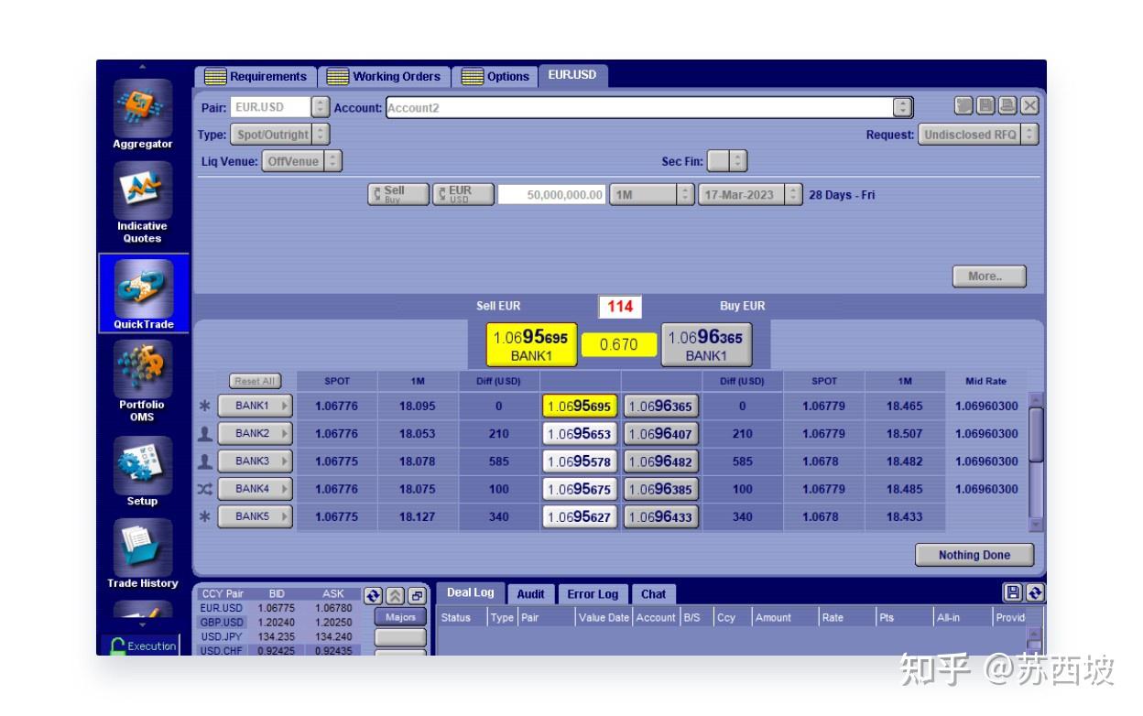Expand the BANK3 provider button
Image resolution: width=1143 pixels, height=716 pixels.
point(255,461)
